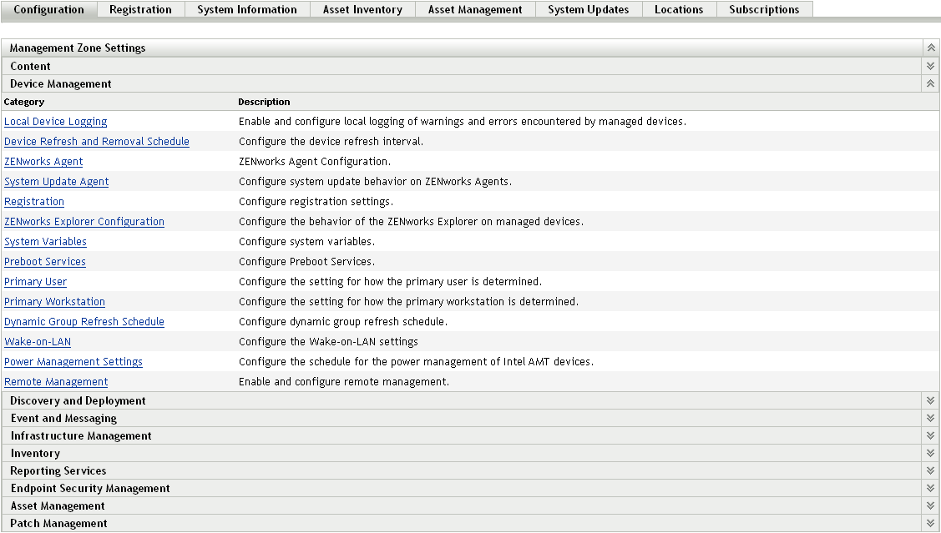
Task: Expand the Infrastructure Management section
Action: tap(929, 435)
